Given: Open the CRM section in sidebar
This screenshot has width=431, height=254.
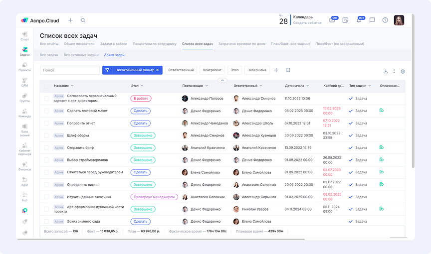Looking at the screenshot, I should click(24, 82).
